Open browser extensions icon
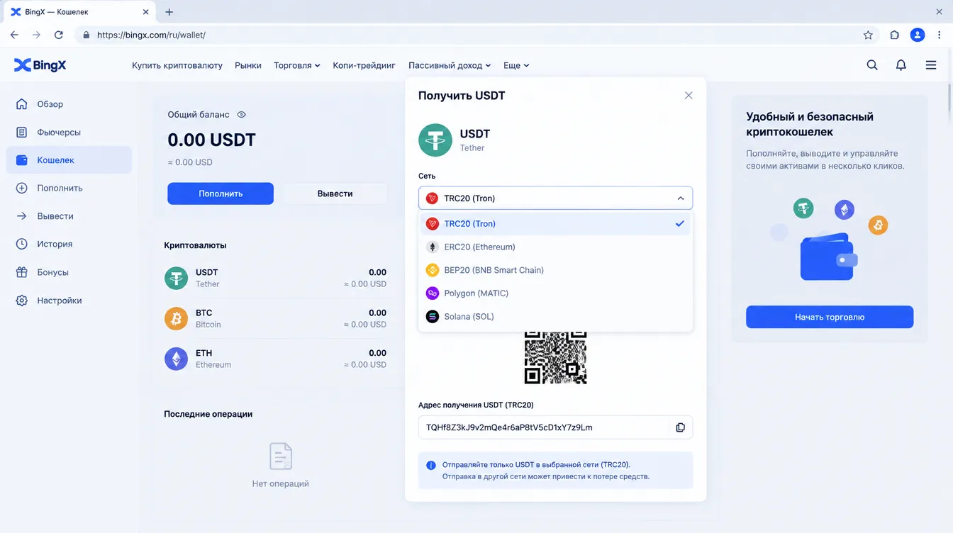Viewport: 953px width, 533px height. (x=894, y=35)
